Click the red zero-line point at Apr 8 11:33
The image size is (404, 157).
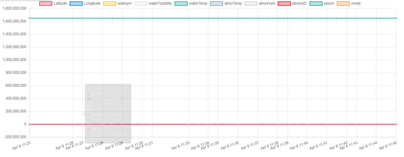pos(189,124)
